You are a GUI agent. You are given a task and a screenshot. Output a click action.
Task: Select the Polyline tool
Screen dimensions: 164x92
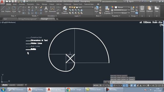[x=8, y=9]
